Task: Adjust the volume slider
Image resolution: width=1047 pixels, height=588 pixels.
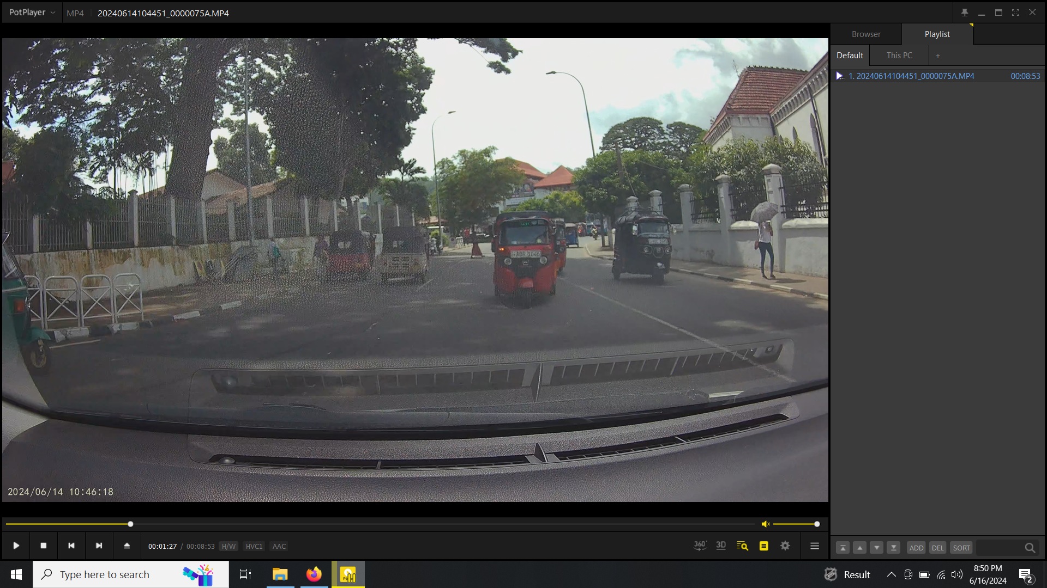Action: (795, 524)
